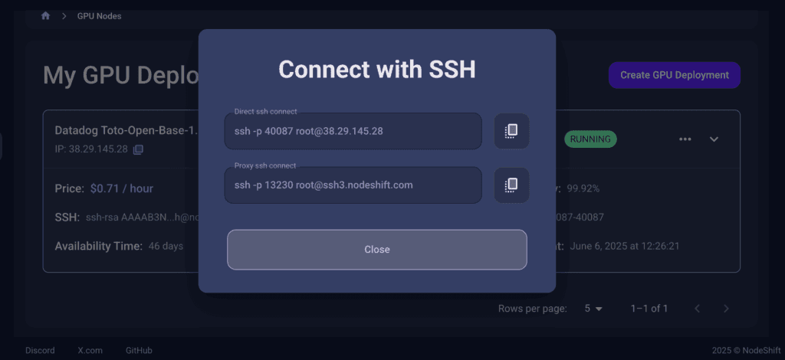The width and height of the screenshot is (785, 360).
Task: Close the Connect with SSH dialog
Action: pos(376,250)
